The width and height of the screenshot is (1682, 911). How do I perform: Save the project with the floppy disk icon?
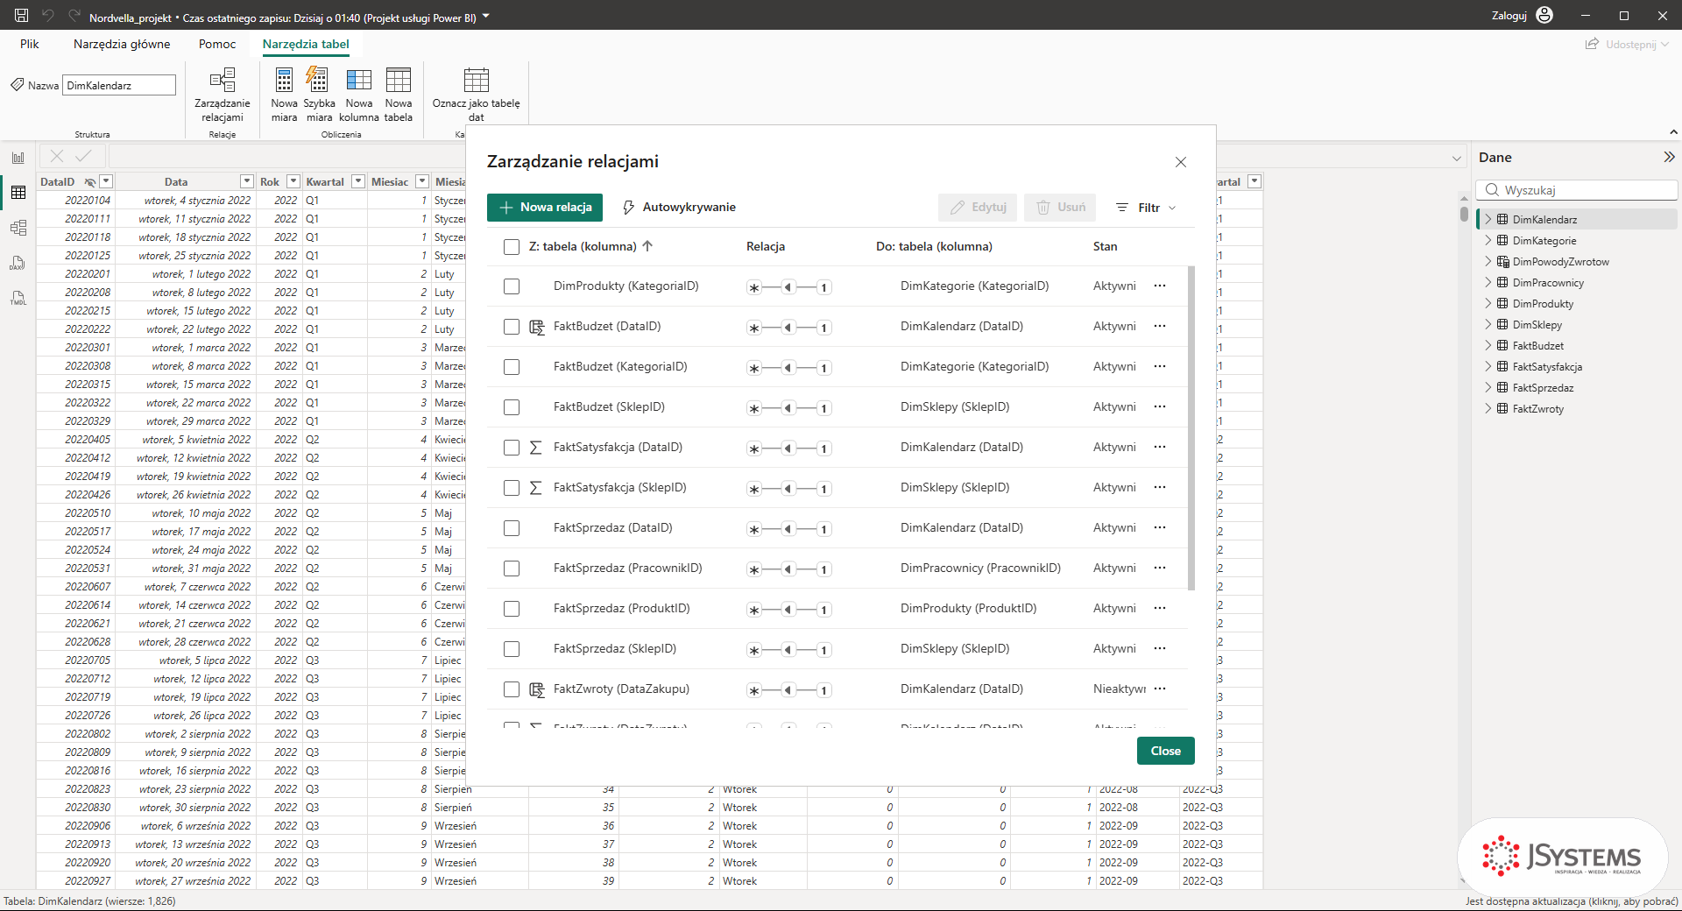22,15
